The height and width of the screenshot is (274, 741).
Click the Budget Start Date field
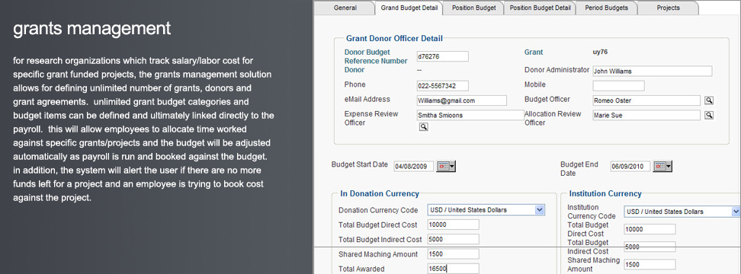point(413,166)
